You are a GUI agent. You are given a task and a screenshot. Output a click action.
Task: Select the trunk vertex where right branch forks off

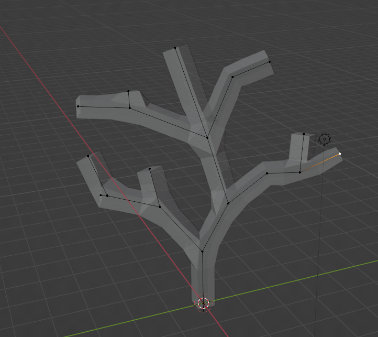(x=228, y=203)
